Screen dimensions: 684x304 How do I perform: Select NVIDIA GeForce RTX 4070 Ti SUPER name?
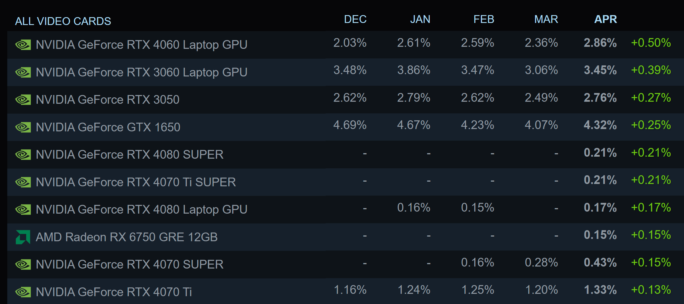point(136,182)
